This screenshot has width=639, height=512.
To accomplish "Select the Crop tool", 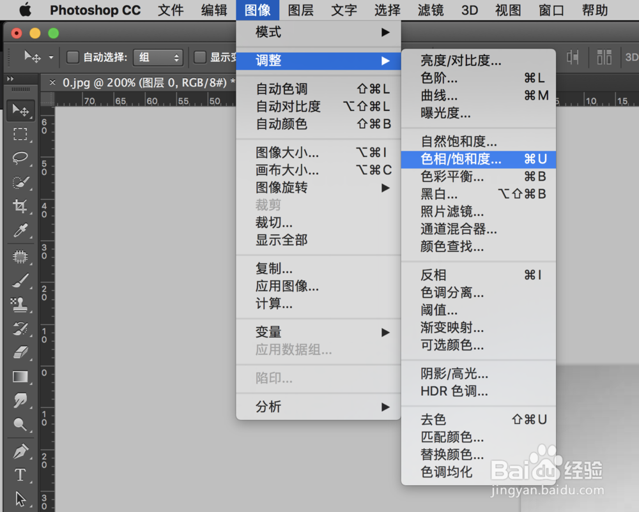I will pyautogui.click(x=20, y=206).
